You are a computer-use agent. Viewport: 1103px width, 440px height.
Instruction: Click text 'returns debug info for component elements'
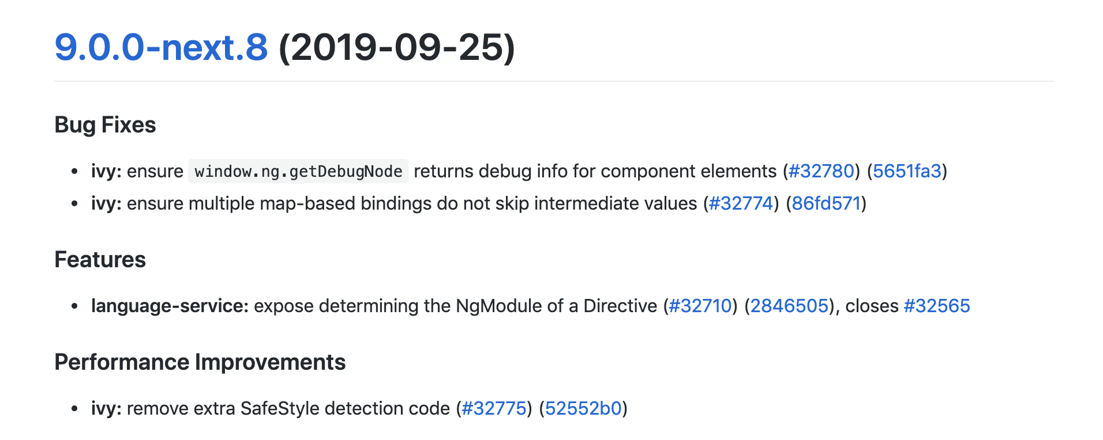coord(595,171)
